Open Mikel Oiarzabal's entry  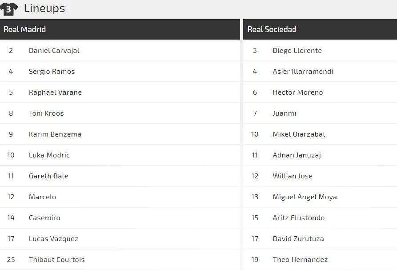click(299, 134)
